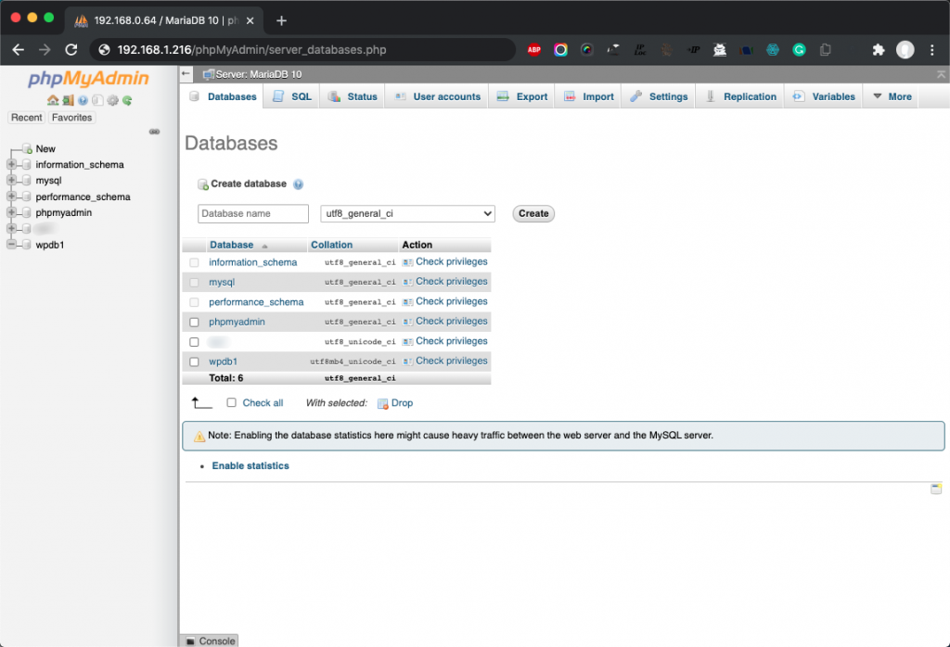Screen dimensions: 950x647
Task: Open the utf8_general_ci collation dropdown
Action: [408, 213]
